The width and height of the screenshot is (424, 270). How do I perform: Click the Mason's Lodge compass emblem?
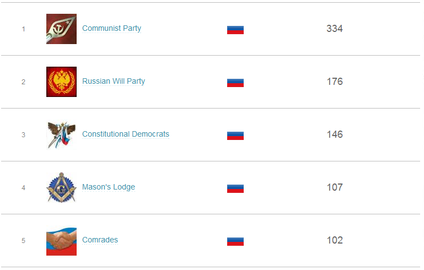click(x=61, y=187)
